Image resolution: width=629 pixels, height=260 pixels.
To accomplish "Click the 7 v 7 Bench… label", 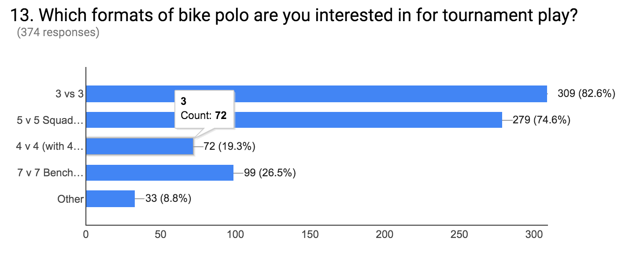I will [50, 173].
